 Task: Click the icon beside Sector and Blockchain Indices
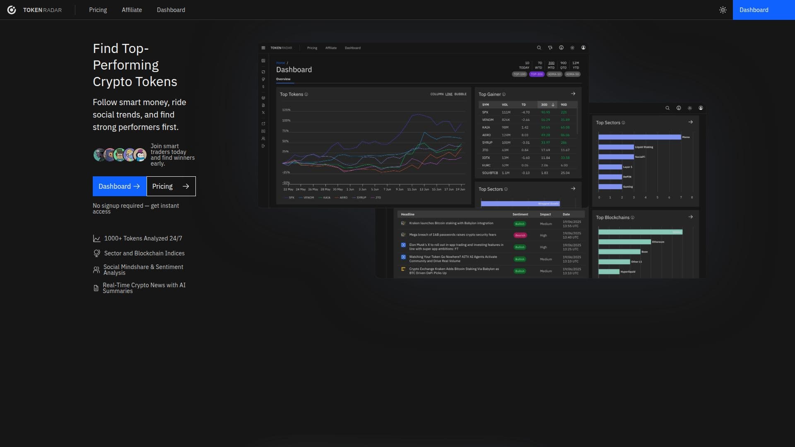coord(96,253)
